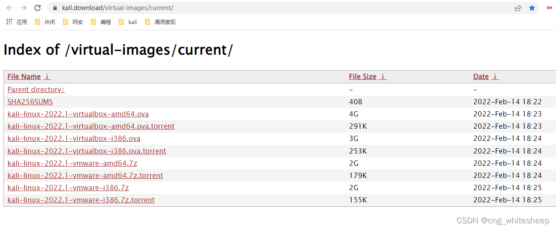The width and height of the screenshot is (556, 229).
Task: Click the share page icon
Action: coord(518,8)
